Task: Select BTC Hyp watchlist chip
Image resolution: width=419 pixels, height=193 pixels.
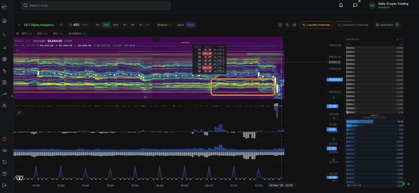Action: coord(27,34)
